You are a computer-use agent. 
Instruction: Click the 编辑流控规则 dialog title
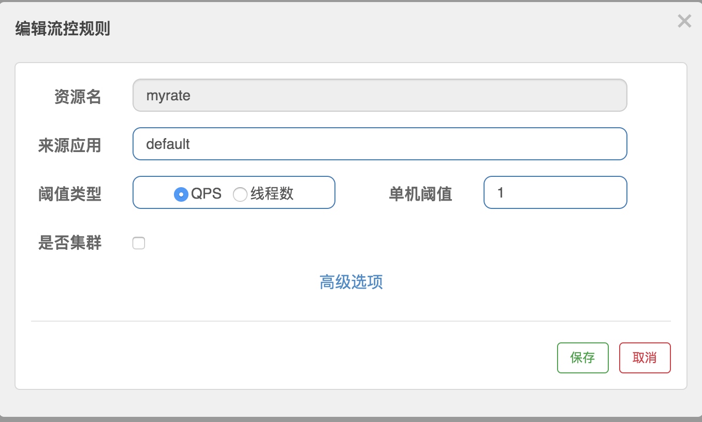pos(63,28)
